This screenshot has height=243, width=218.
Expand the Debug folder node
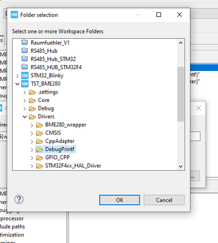tap(25, 109)
